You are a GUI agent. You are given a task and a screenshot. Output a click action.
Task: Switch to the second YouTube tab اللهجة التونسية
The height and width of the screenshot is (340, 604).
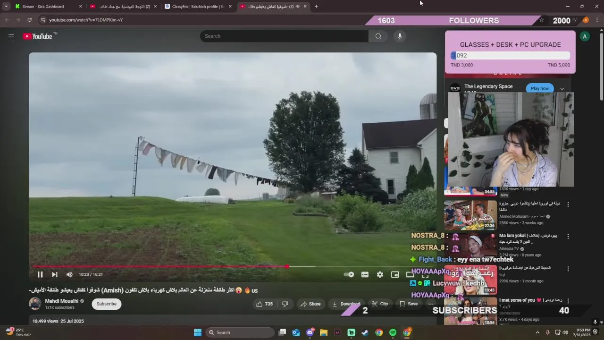point(123,7)
